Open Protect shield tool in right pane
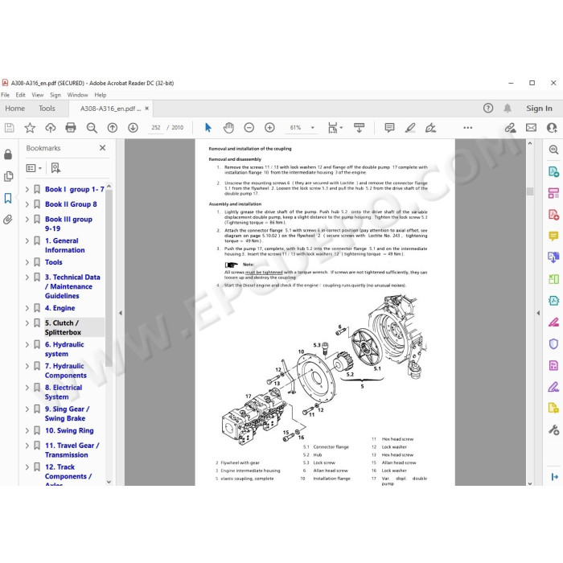This screenshot has width=563, height=563. (553, 343)
